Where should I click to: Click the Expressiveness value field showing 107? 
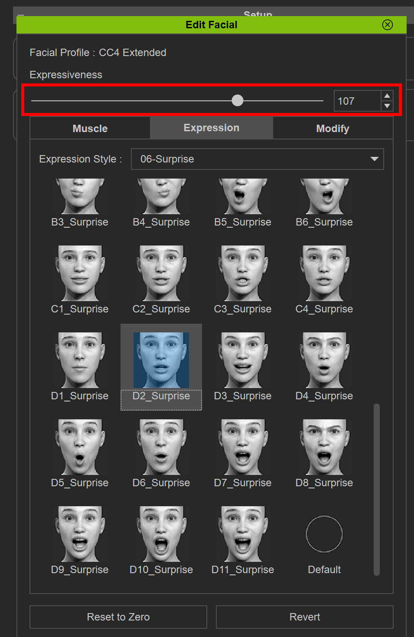pos(357,101)
